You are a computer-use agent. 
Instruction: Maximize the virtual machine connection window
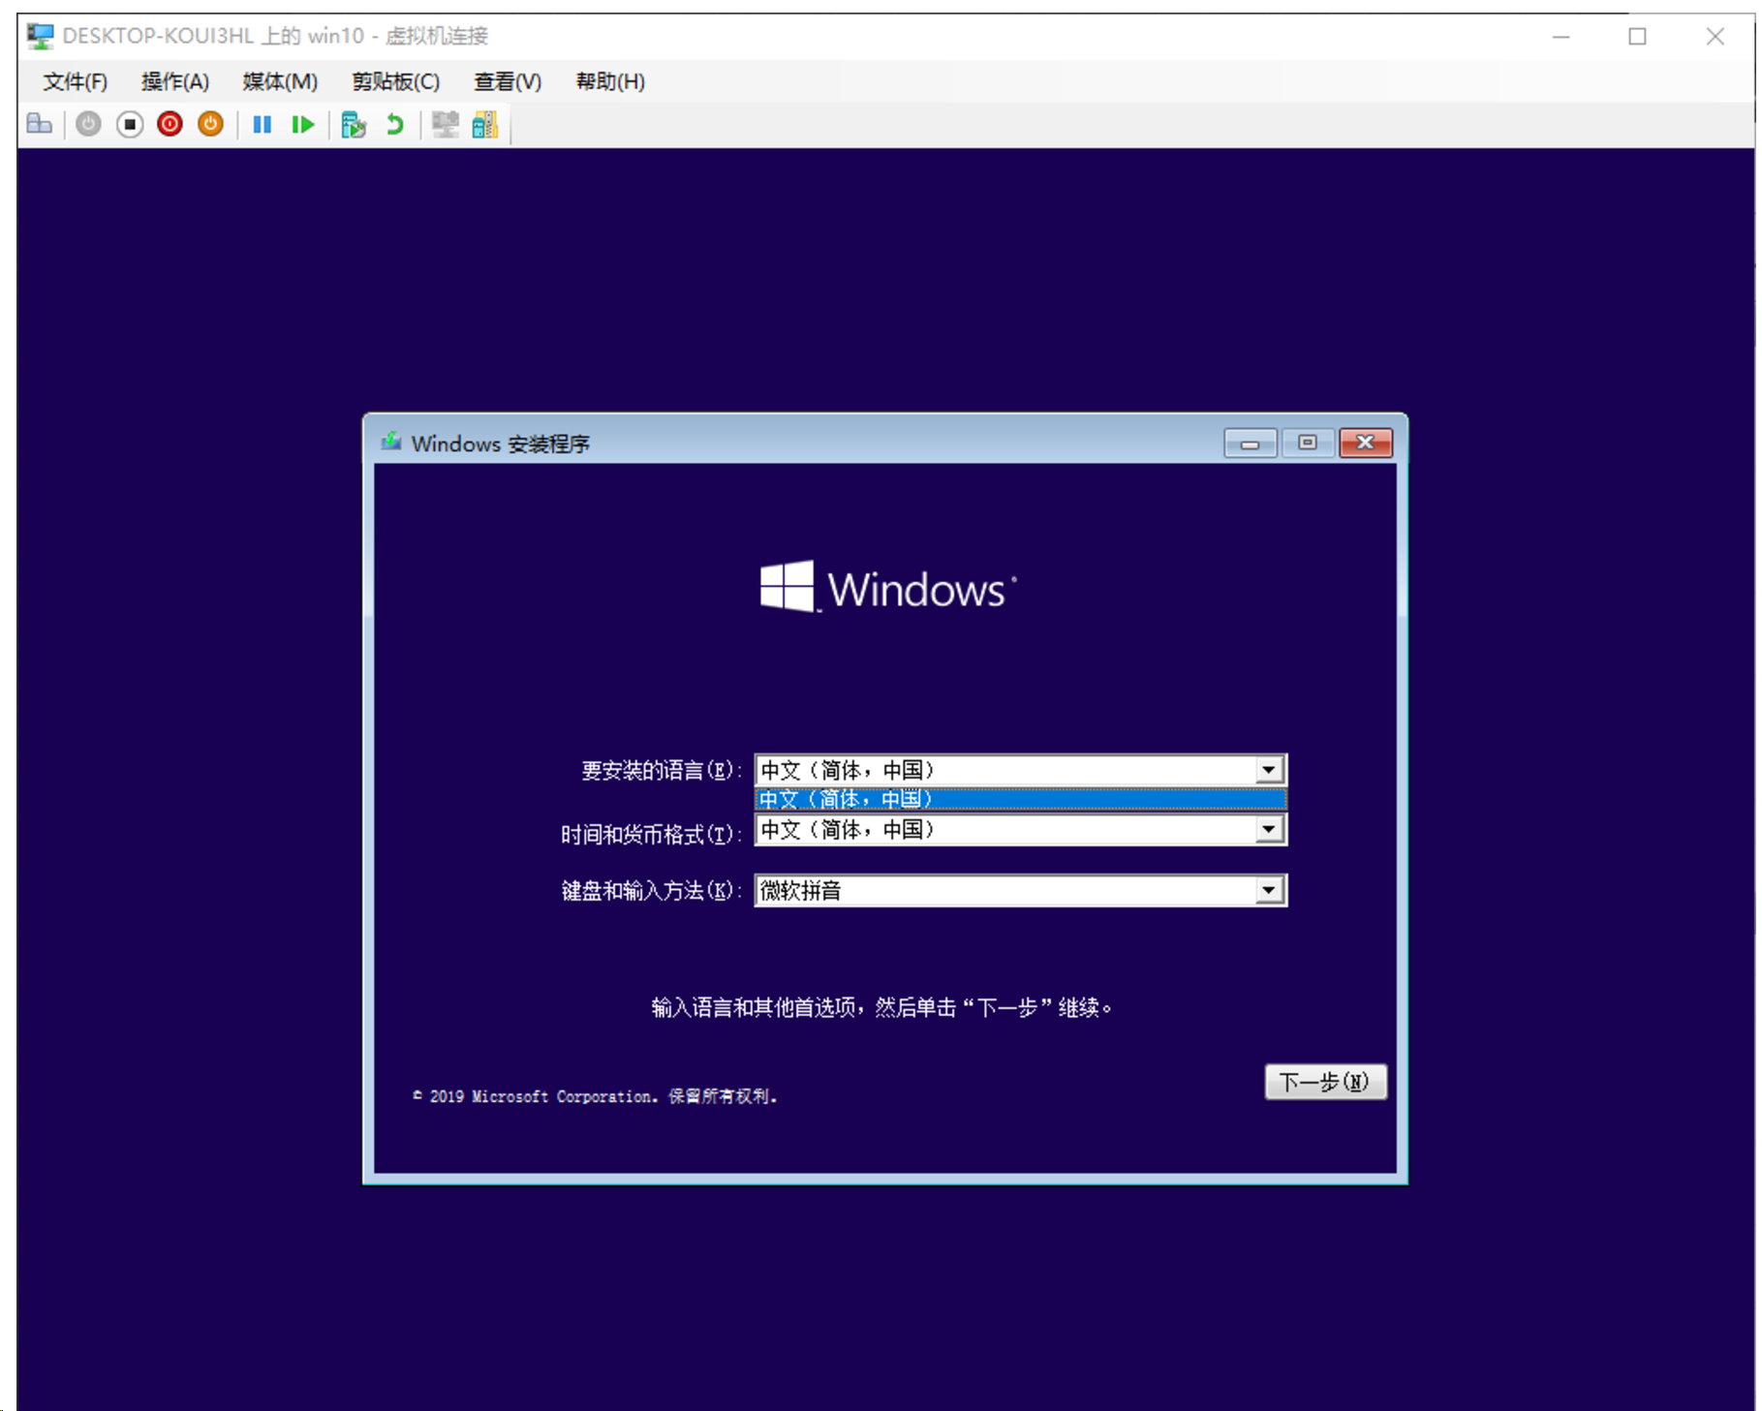click(x=1637, y=37)
